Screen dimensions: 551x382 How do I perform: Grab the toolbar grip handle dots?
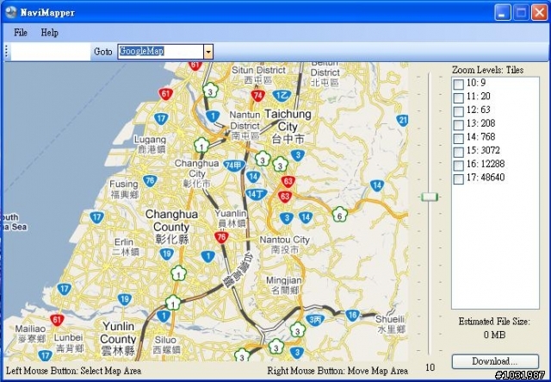pyautogui.click(x=6, y=52)
